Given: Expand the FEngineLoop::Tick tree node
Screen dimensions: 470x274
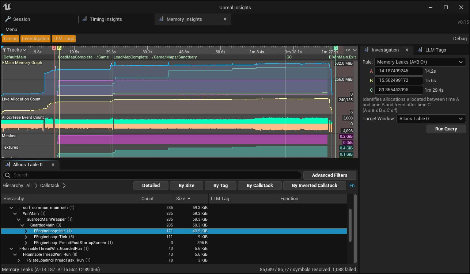Looking at the screenshot, I should point(26,237).
